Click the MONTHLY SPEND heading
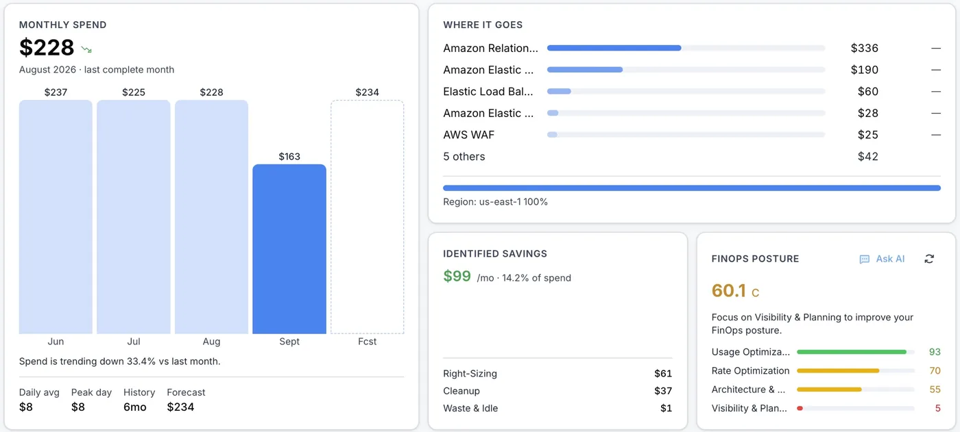 [x=63, y=25]
